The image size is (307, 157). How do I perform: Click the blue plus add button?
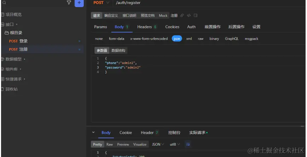click(x=79, y=3)
